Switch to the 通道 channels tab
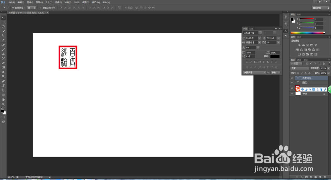331x180 pixels. 299,60
